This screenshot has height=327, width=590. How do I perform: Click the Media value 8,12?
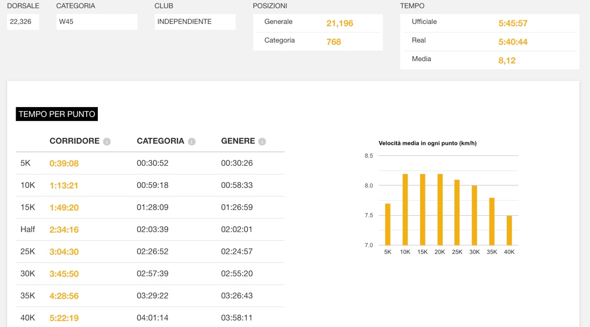coord(507,61)
